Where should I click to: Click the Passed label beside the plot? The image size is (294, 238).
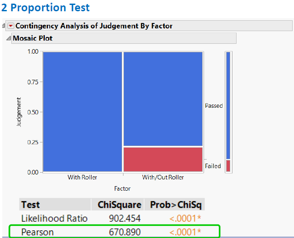[214, 106]
